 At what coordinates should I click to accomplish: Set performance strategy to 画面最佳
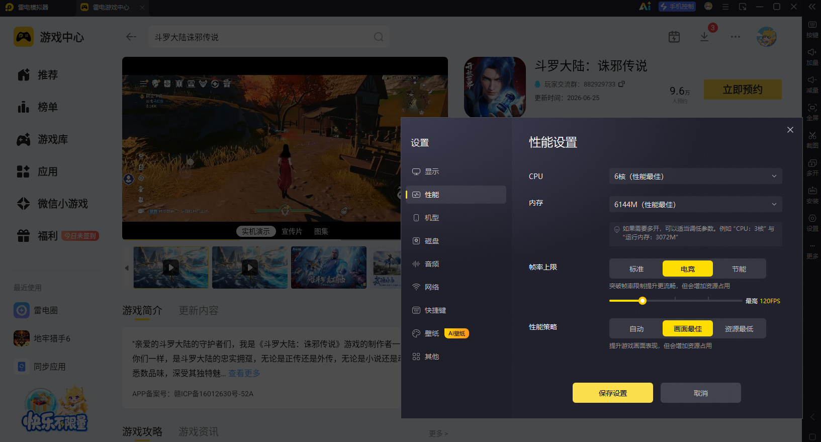click(688, 329)
